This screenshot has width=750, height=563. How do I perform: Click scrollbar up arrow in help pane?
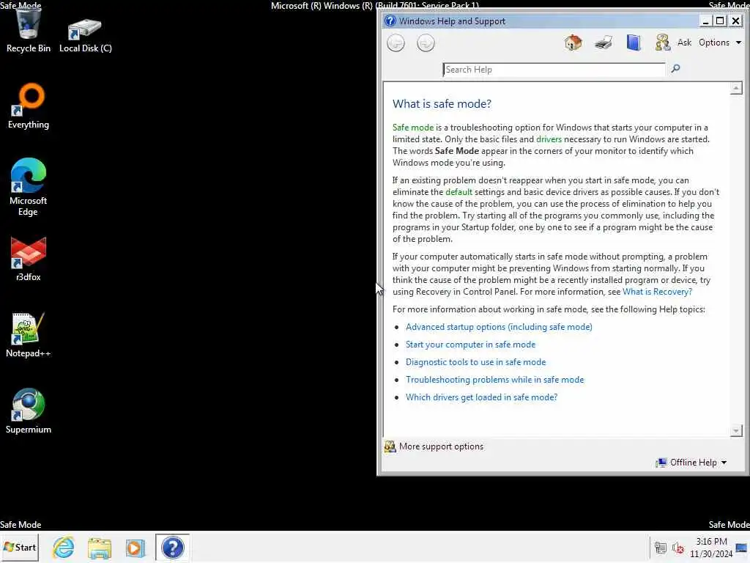click(736, 88)
